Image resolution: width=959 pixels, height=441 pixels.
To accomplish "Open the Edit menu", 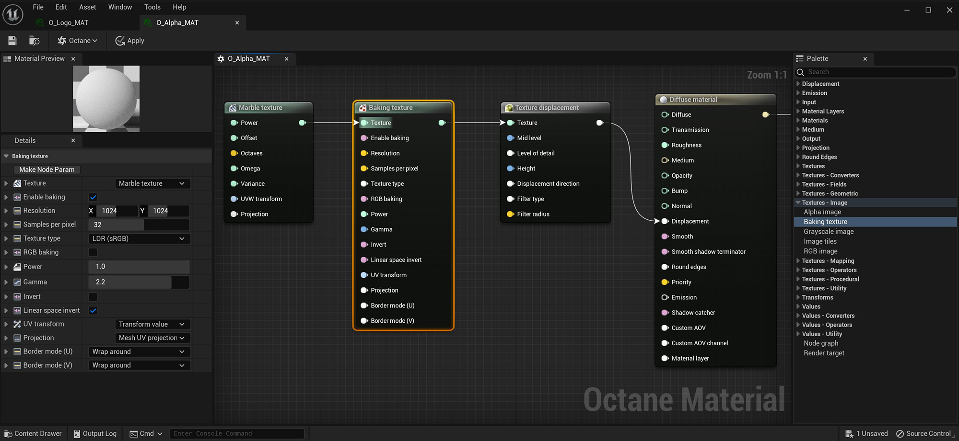I will coord(61,7).
